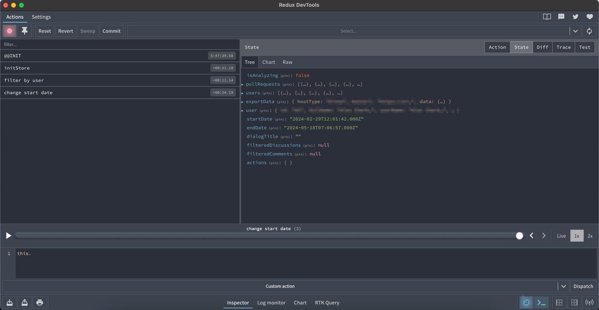
Task: Open the Settings menu
Action: coord(41,16)
